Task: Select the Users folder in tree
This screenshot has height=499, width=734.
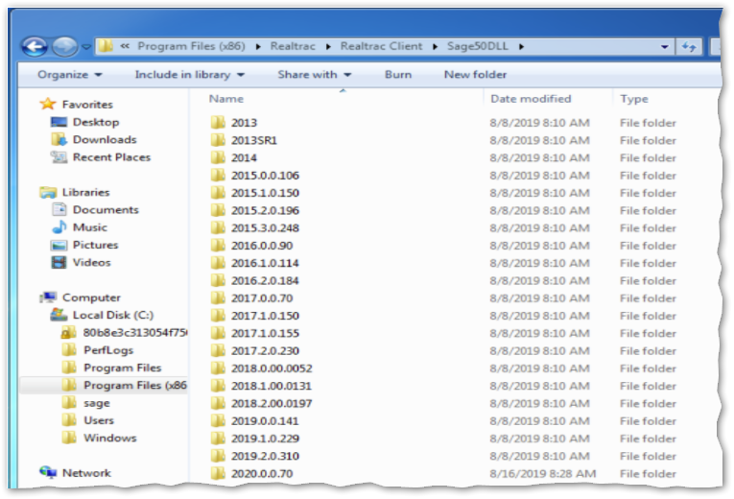Action: [98, 420]
